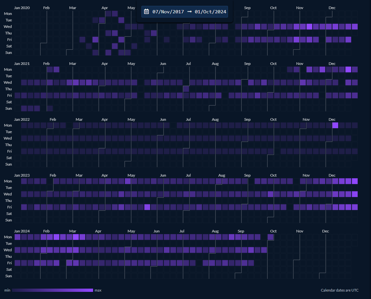Select the end date 01/Oct/2024
The image size is (371, 299).
click(210, 12)
